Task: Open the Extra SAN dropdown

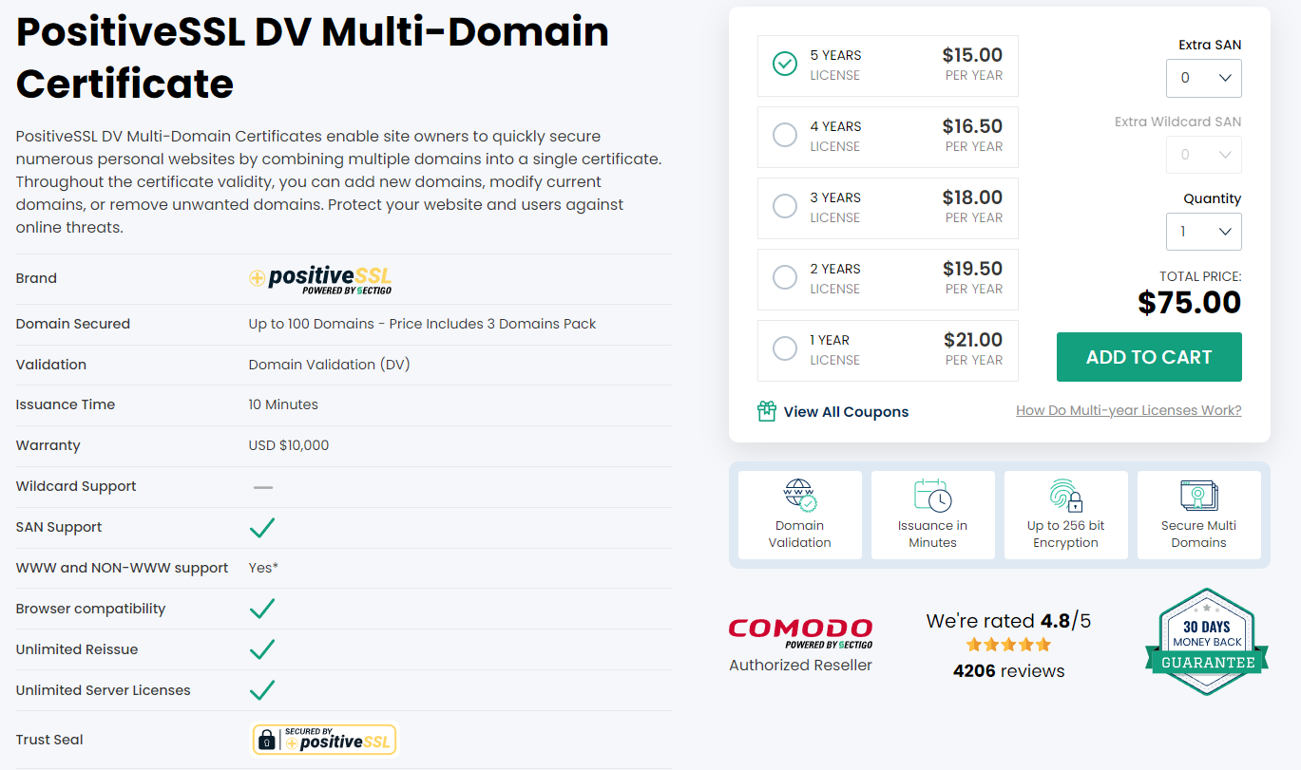Action: point(1204,78)
